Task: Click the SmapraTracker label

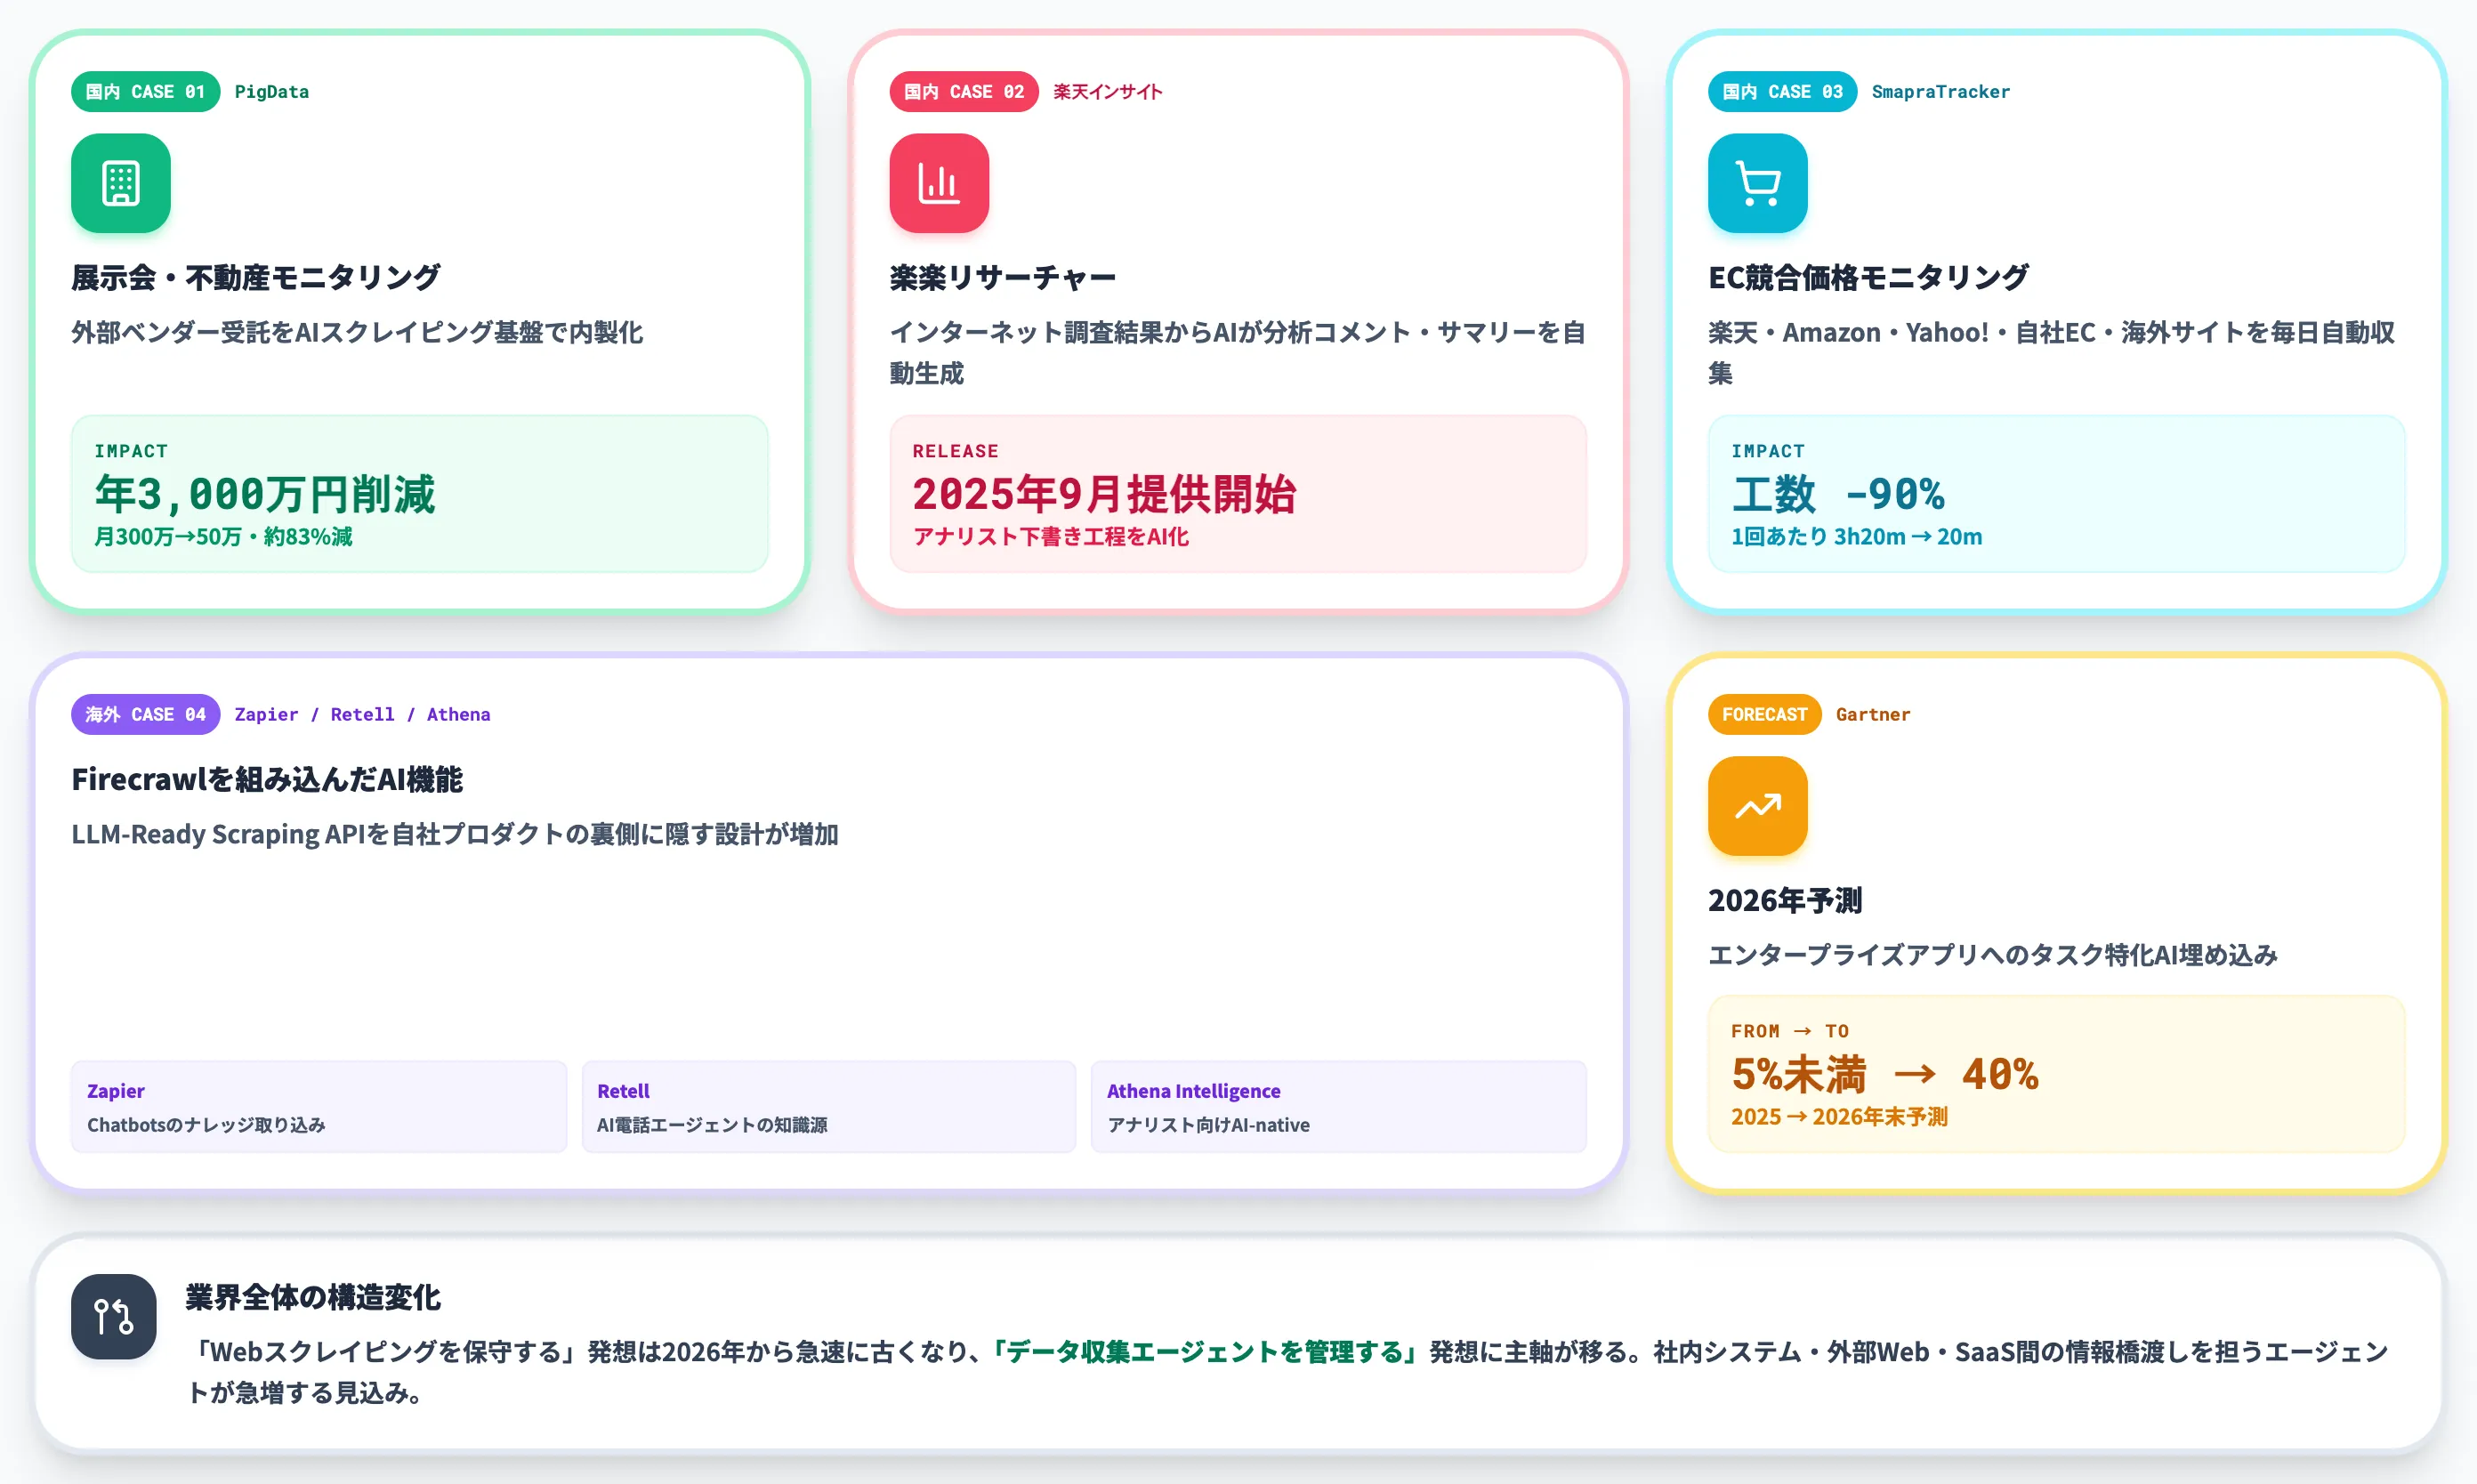Action: click(1940, 92)
